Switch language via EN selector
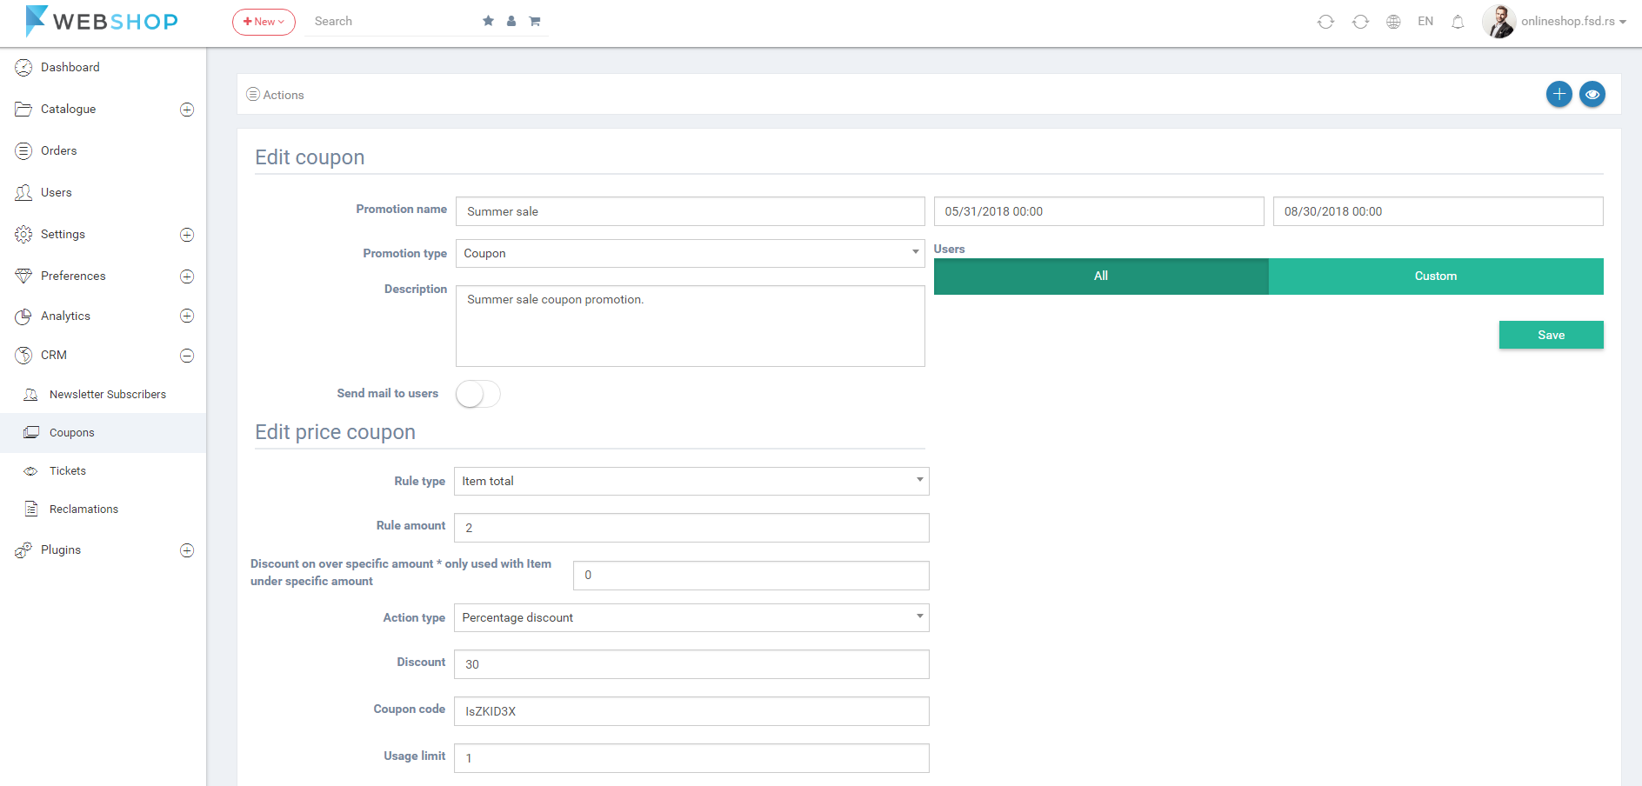This screenshot has height=786, width=1642. click(x=1425, y=22)
